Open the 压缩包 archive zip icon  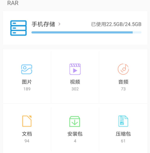[x=123, y=121]
